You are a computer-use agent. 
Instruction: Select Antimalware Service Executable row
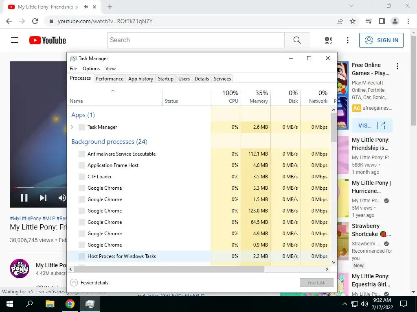click(199, 154)
